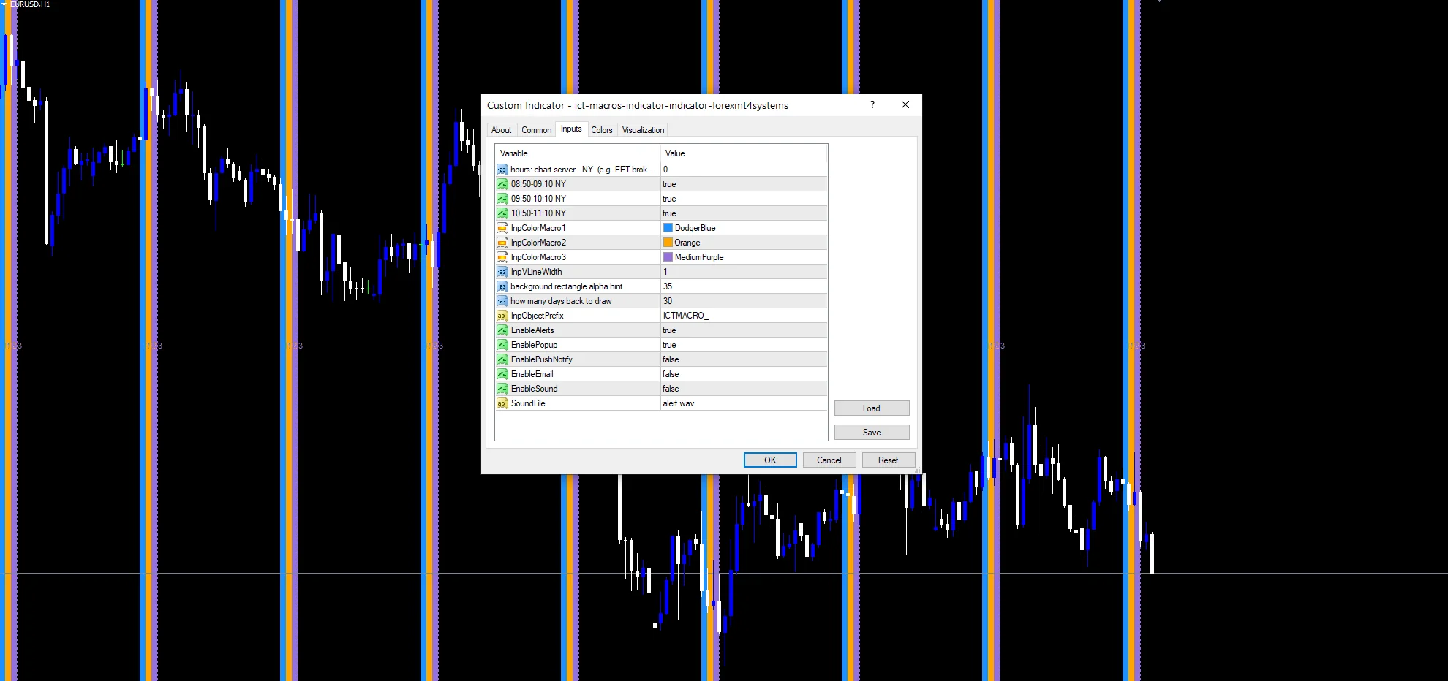Open the MediumPurple color value dropdown

(744, 257)
